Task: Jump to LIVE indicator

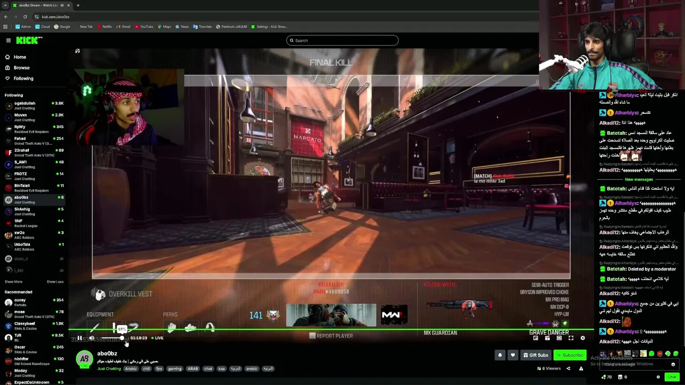Action: point(157,338)
